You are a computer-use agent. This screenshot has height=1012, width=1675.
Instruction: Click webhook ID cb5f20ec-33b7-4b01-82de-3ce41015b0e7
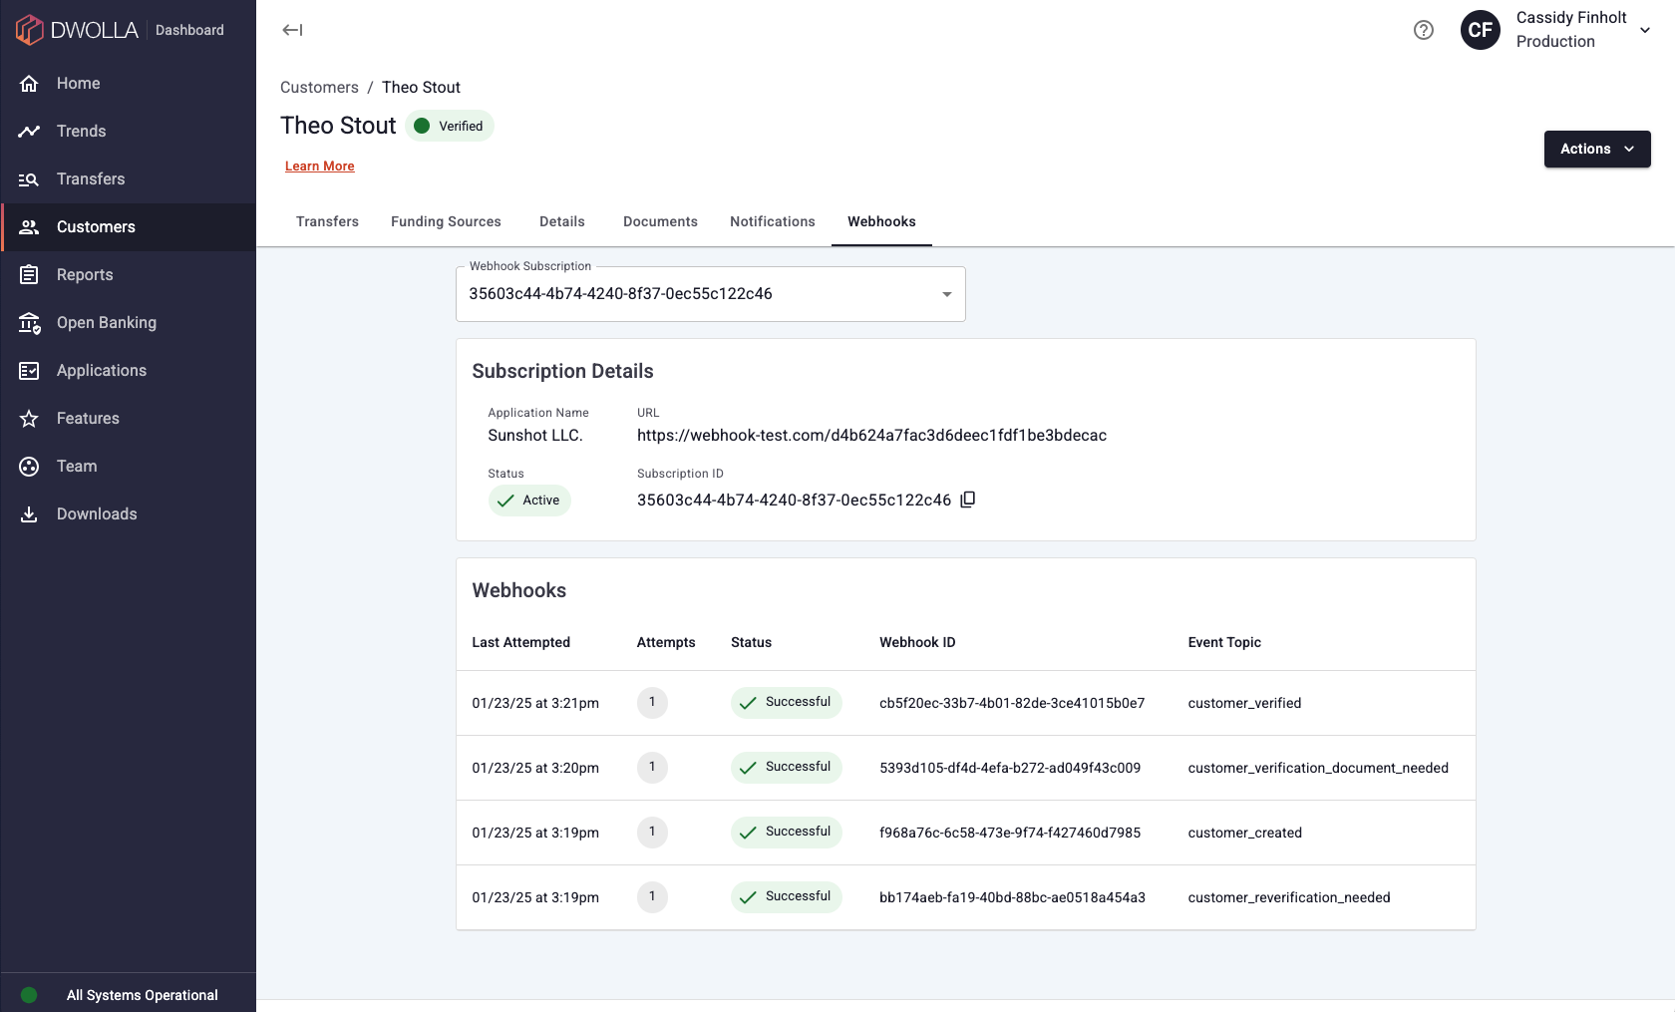click(1012, 703)
